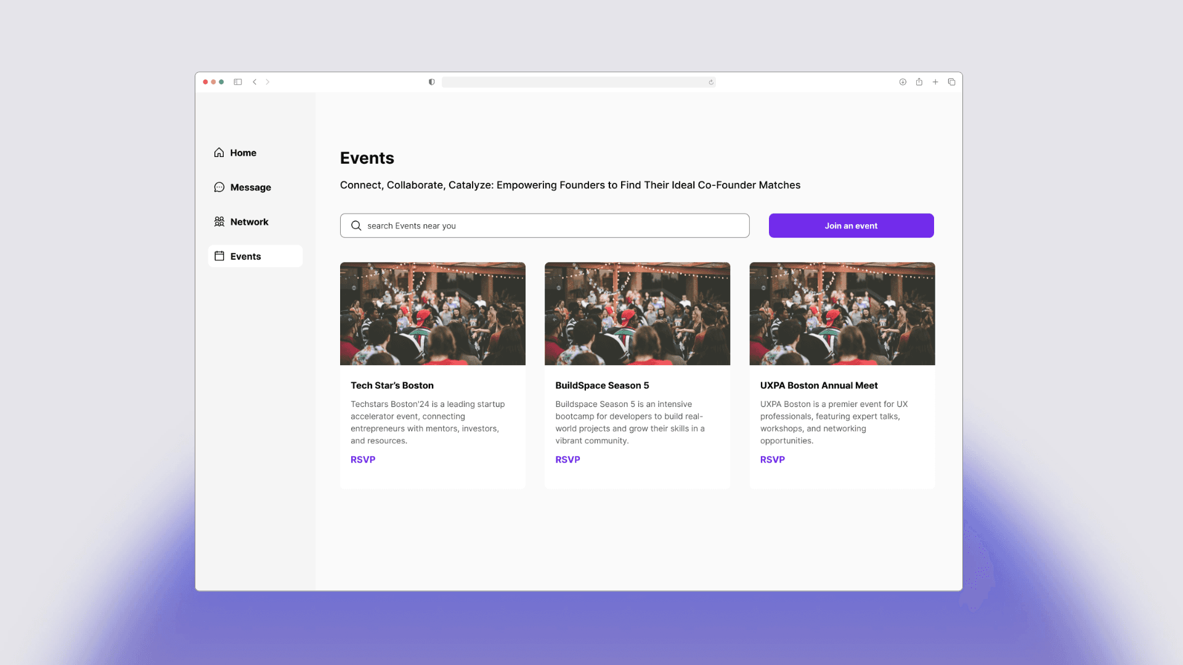Go back with the browser back arrow
This screenshot has width=1183, height=665.
254,82
